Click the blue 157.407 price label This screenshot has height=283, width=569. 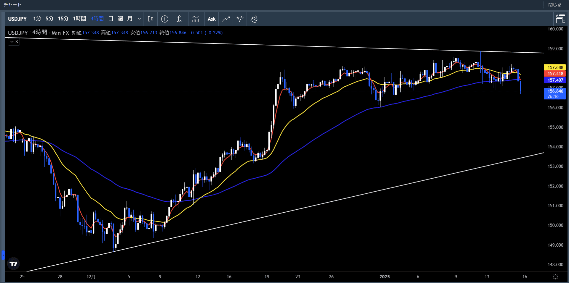tap(555, 80)
